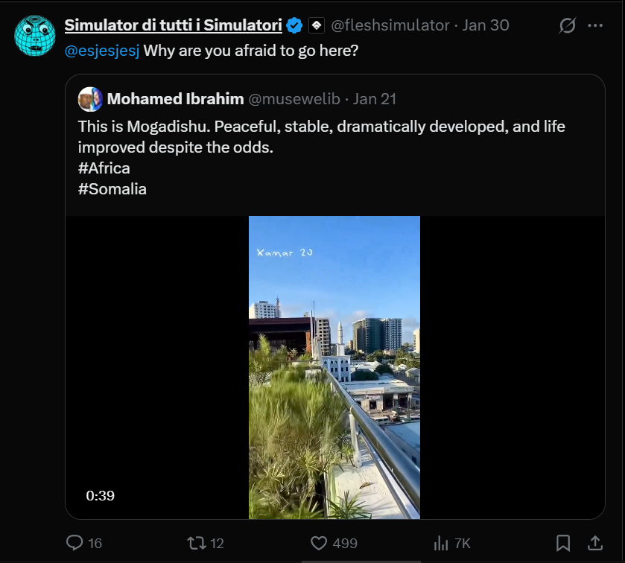
Task: Repost this tweet via retweet icon
Action: [197, 543]
